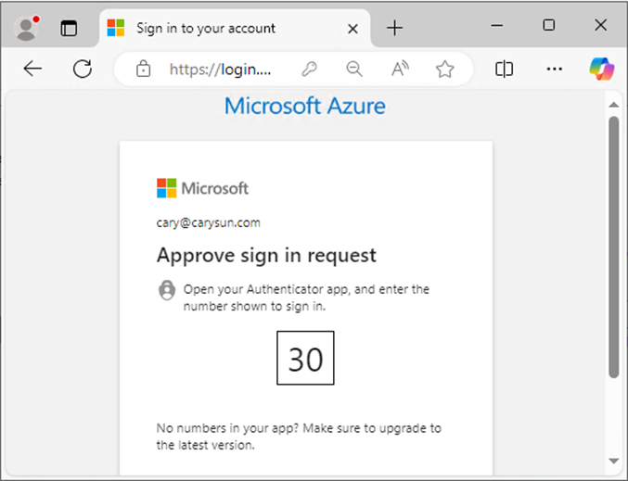Toggle split screen view
The height and width of the screenshot is (481, 628).
click(x=504, y=69)
